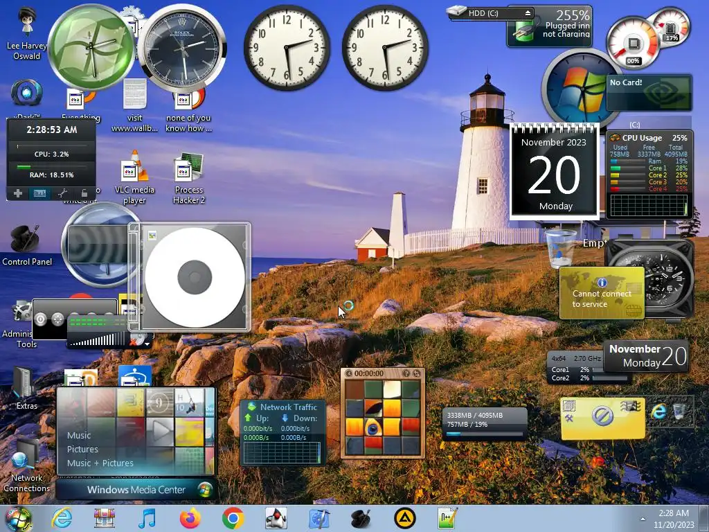
Task: Open the Lee Harvey Oswald desktop icon
Action: pyautogui.click(x=27, y=34)
